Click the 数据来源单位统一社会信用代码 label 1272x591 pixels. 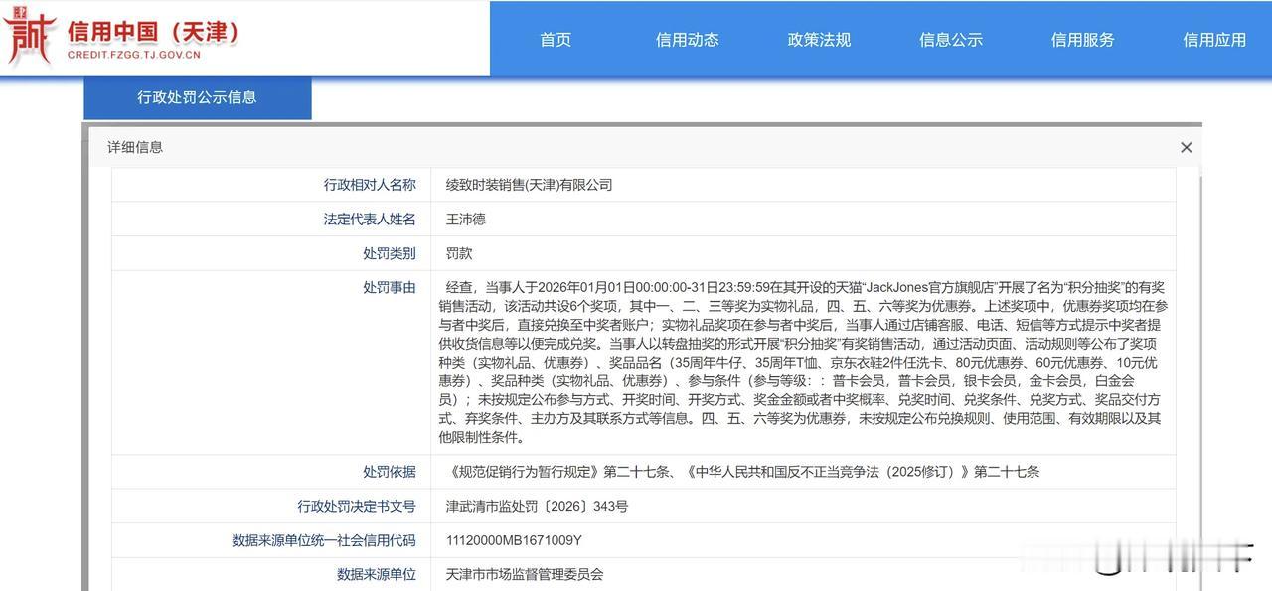point(324,540)
